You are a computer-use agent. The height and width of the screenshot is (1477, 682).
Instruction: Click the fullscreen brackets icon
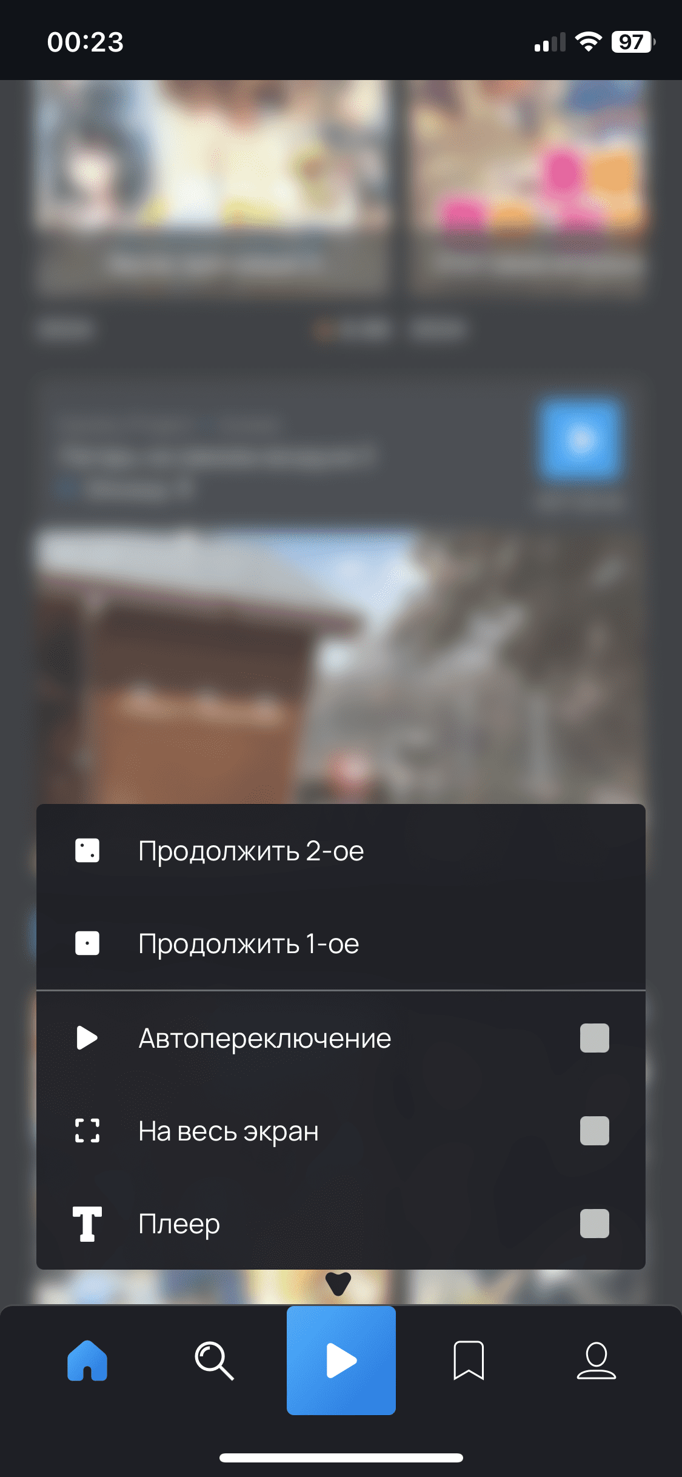pyautogui.click(x=87, y=1131)
